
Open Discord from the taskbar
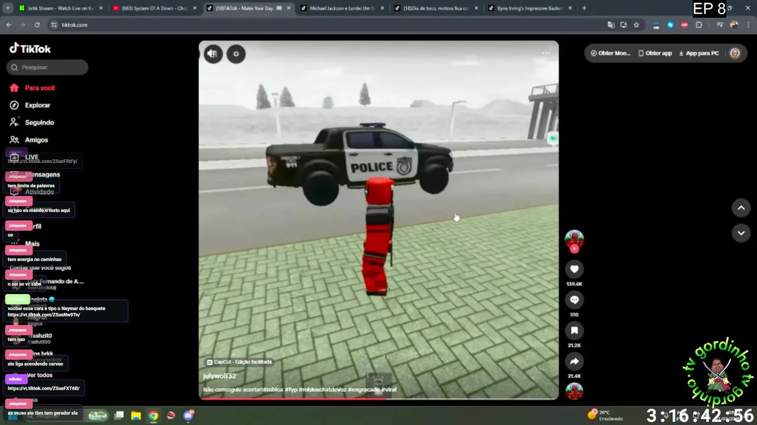pos(189,416)
